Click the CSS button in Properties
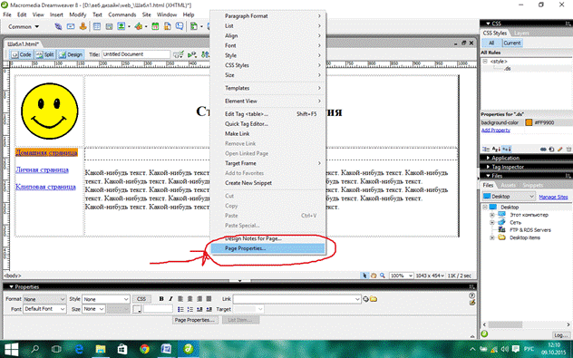This screenshot has height=358, width=573. pyautogui.click(x=141, y=299)
